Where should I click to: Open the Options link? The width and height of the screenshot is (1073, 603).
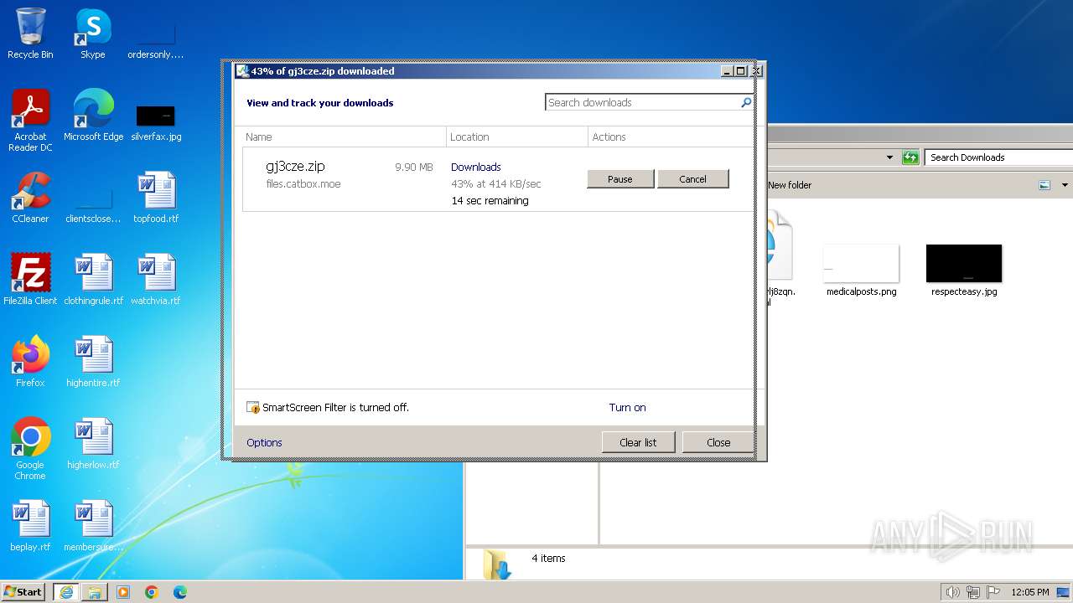[264, 442]
